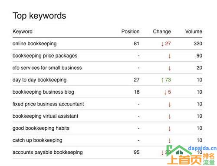The height and width of the screenshot is (166, 217).
Task: Click the green house watermark logo
Action: (x=179, y=150)
